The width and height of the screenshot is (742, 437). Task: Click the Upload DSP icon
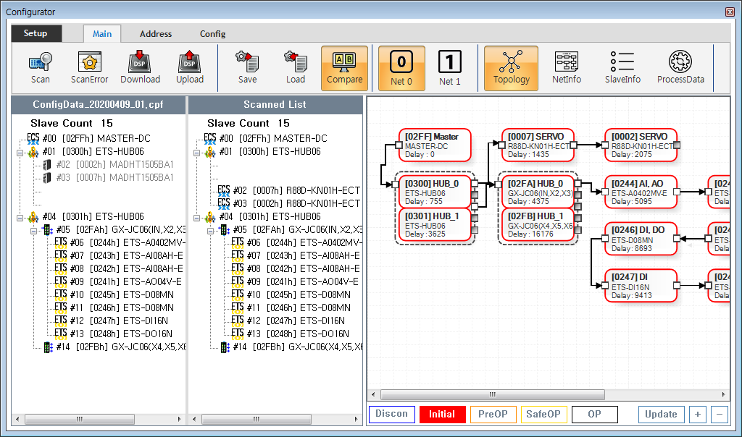click(x=189, y=67)
